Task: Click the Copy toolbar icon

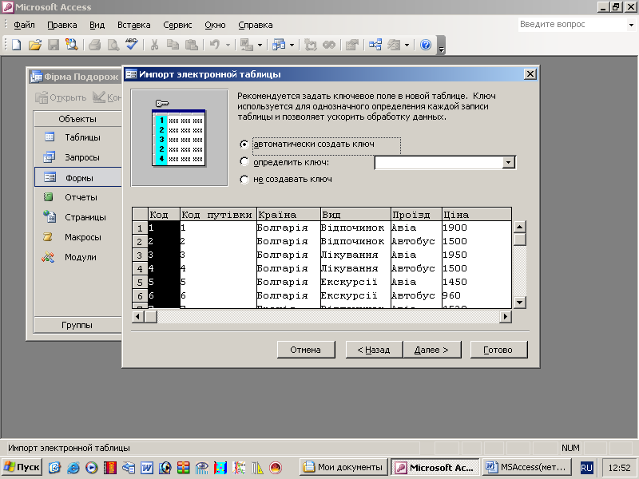Action: [173, 45]
